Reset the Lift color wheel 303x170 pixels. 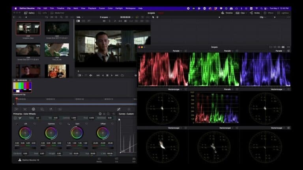tap(35, 124)
